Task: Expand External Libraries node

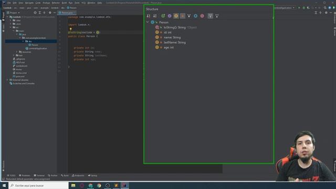Action: [x=7, y=80]
